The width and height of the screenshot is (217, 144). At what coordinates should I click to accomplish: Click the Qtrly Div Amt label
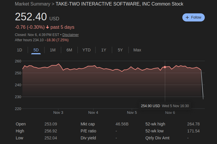pyautogui.click(x=157, y=138)
